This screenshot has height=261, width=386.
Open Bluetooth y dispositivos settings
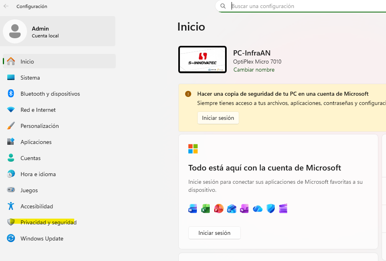click(x=59, y=94)
